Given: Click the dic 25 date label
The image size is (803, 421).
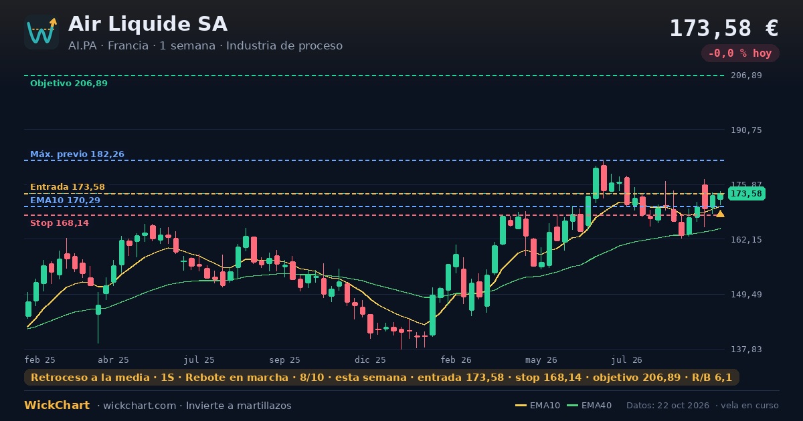Looking at the screenshot, I should [x=370, y=360].
